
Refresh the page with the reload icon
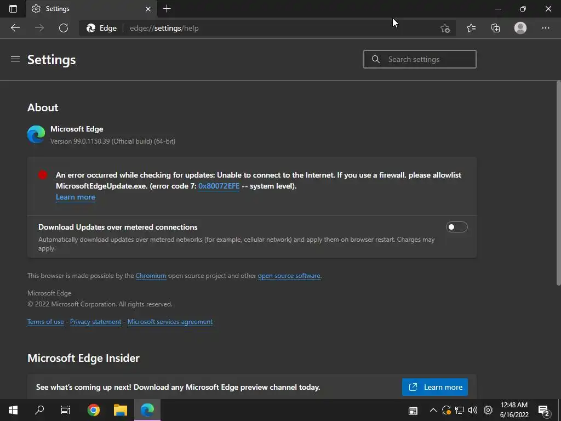click(x=64, y=28)
